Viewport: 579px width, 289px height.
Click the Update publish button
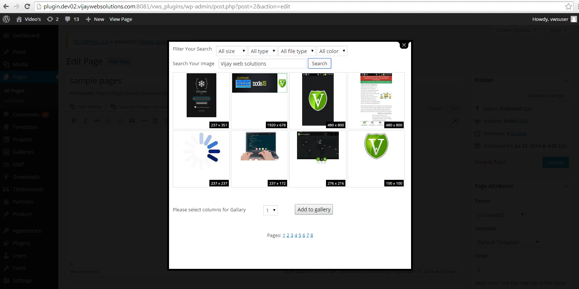tap(556, 162)
